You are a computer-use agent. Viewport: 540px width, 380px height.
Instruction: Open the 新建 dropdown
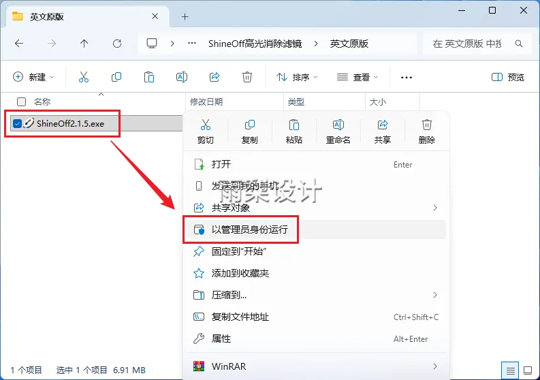coord(33,77)
